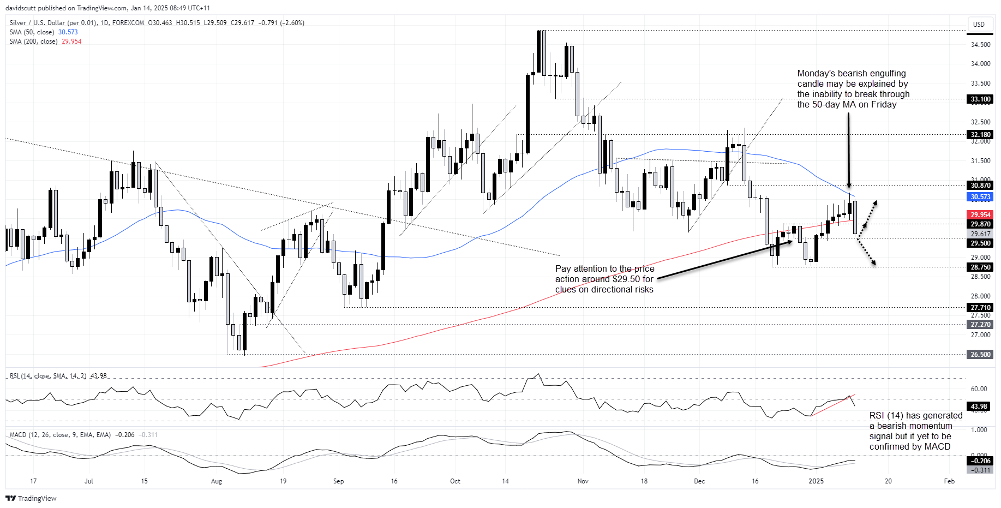Select the RSI (14, close, SMA, 14, 2) legend
The width and height of the screenshot is (1001, 508).
pos(58,376)
